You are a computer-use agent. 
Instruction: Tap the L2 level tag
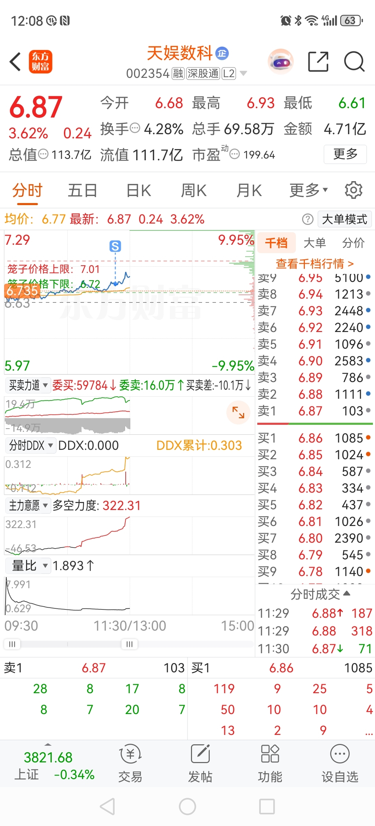[x=229, y=73]
